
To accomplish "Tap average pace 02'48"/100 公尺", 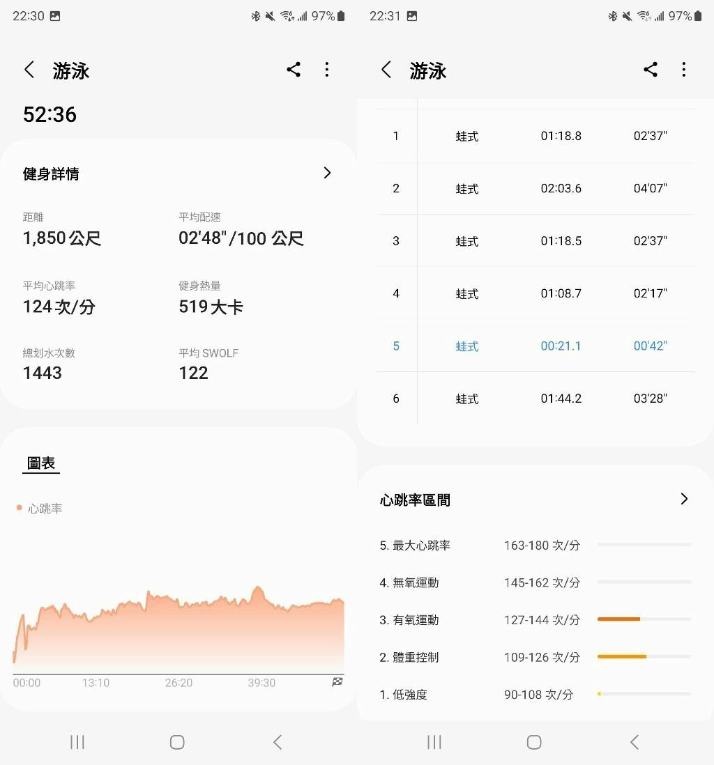I will pos(241,238).
